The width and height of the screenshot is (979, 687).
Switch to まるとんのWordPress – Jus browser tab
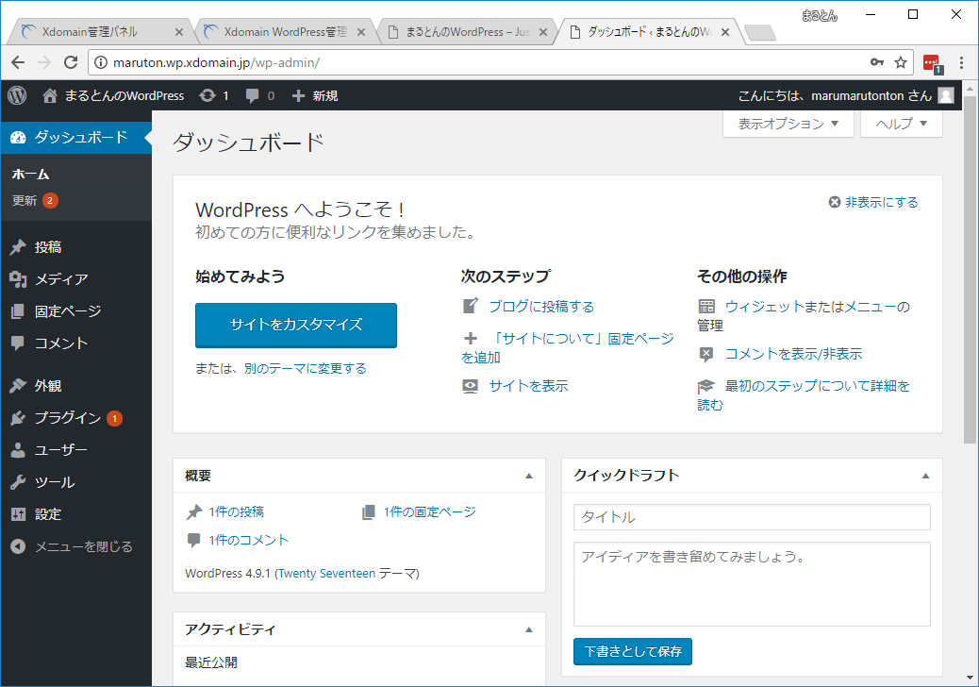click(467, 32)
